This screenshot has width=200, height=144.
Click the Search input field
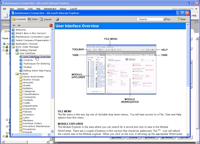click(150, 19)
